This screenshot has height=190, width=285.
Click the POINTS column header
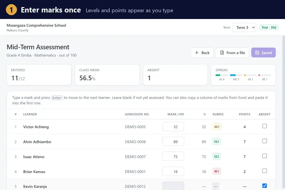244,114
